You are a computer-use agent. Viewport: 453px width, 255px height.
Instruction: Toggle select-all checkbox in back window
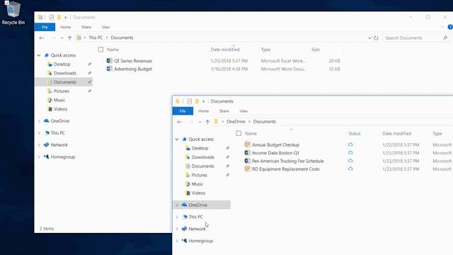pos(101,50)
